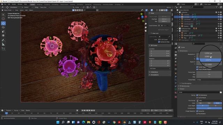The image size is (223, 125).
Task: Select the 3D Cursor tool
Action: (x=3, y=19)
